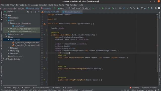Click the Project Structure icon in toolbar
The width and height of the screenshot is (161, 91).
pos(138,8)
